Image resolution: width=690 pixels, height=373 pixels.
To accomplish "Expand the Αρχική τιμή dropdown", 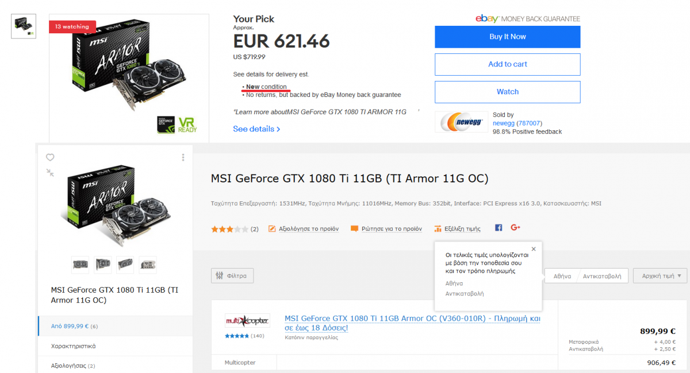I will [660, 275].
